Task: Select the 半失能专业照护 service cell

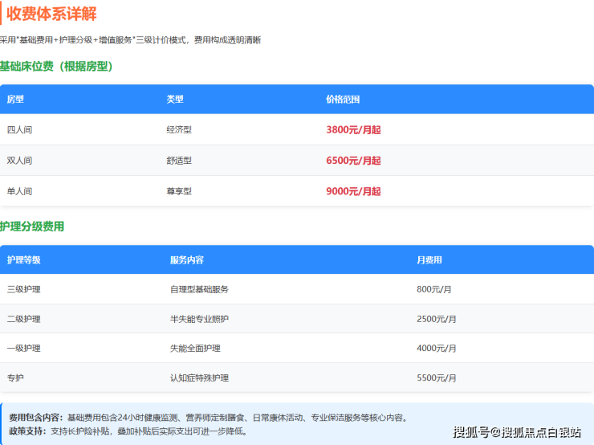Action: (199, 319)
